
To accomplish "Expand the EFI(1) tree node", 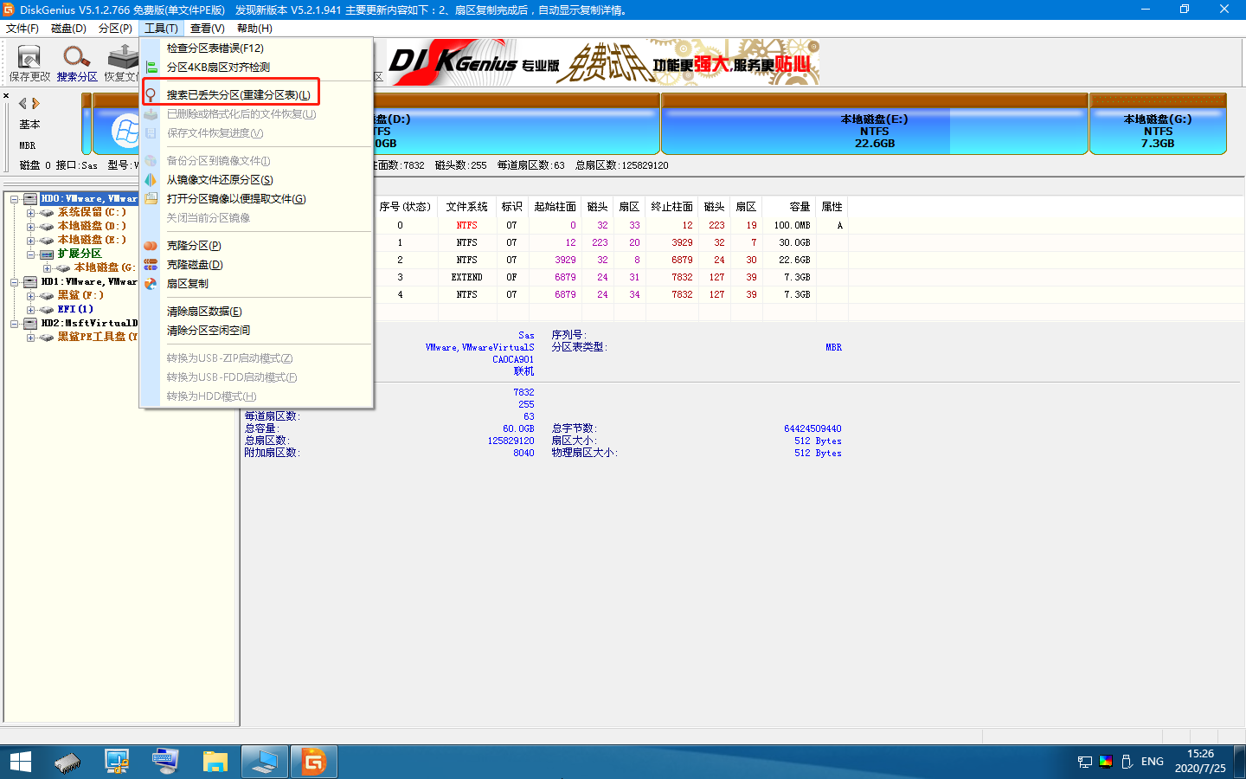I will pos(31,310).
